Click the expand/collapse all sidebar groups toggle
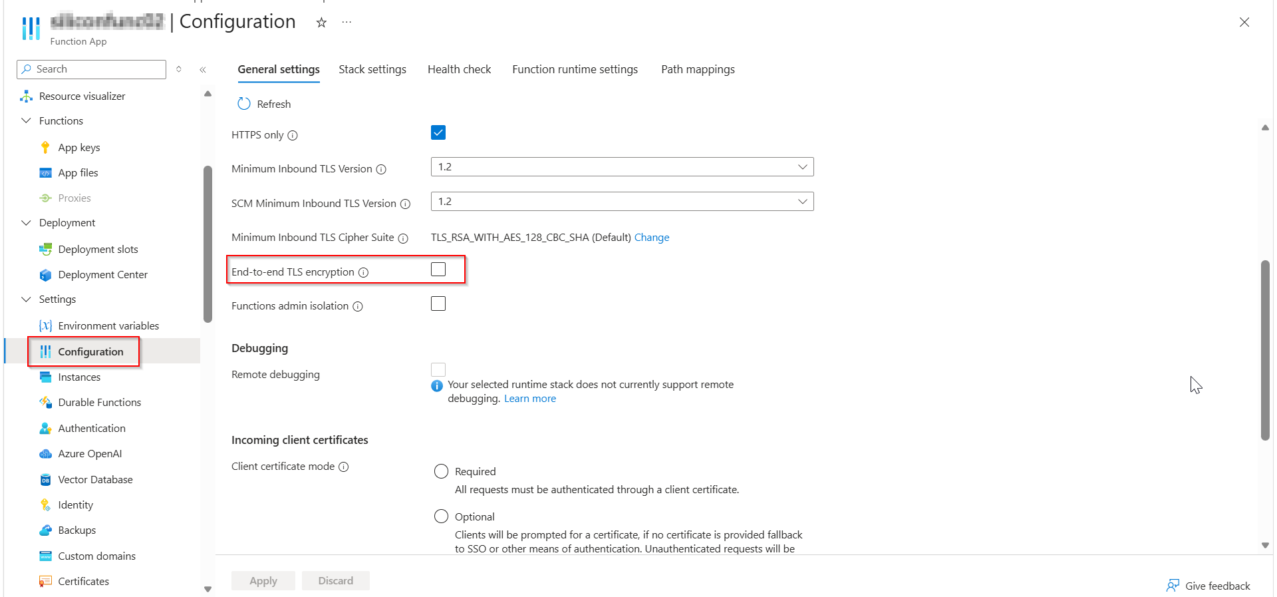Screen dimensions: 1277x597 pyautogui.click(x=179, y=69)
